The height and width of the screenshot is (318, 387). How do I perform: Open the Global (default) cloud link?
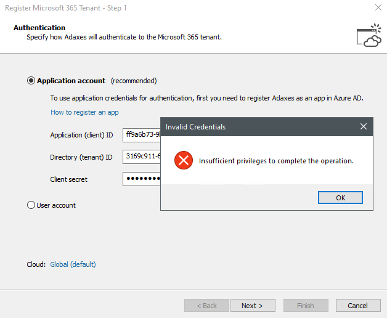pos(73,264)
